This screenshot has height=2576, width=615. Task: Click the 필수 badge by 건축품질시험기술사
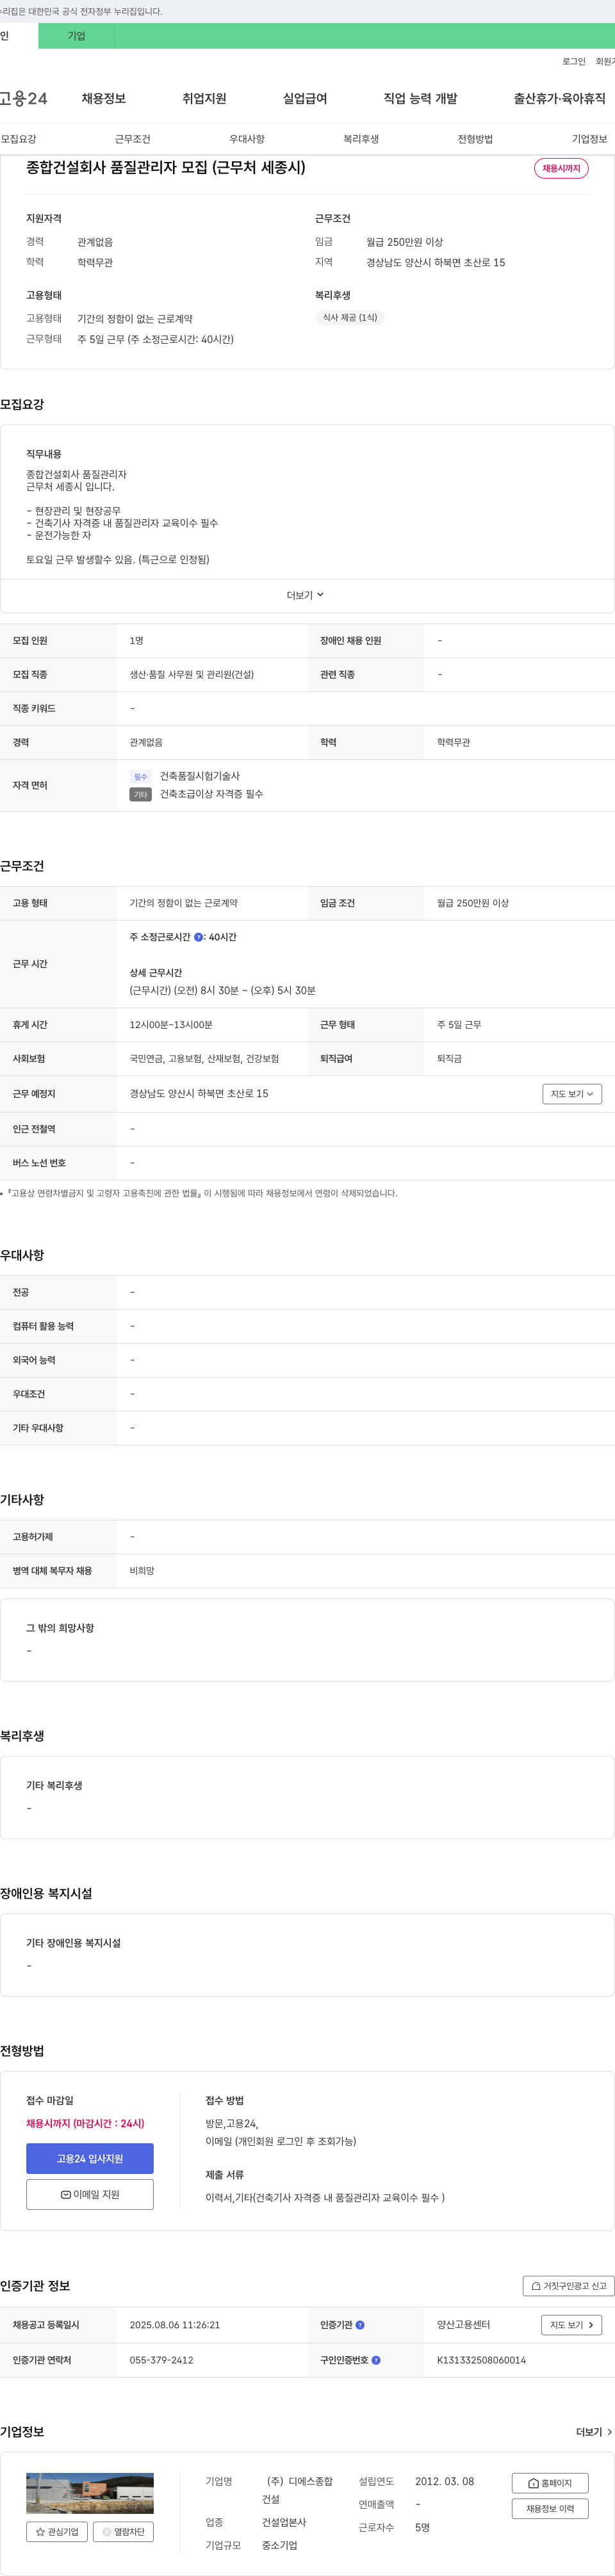[140, 776]
